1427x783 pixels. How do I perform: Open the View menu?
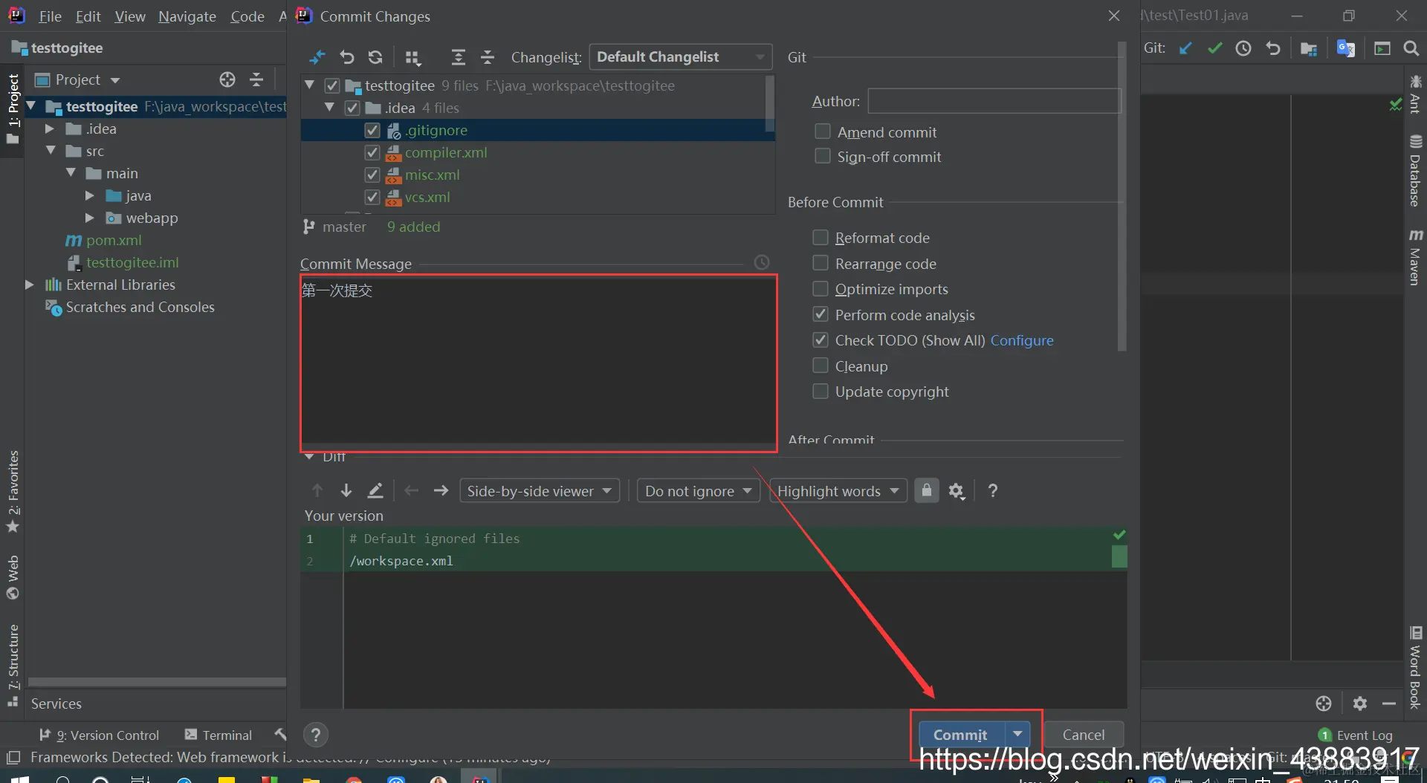point(130,16)
